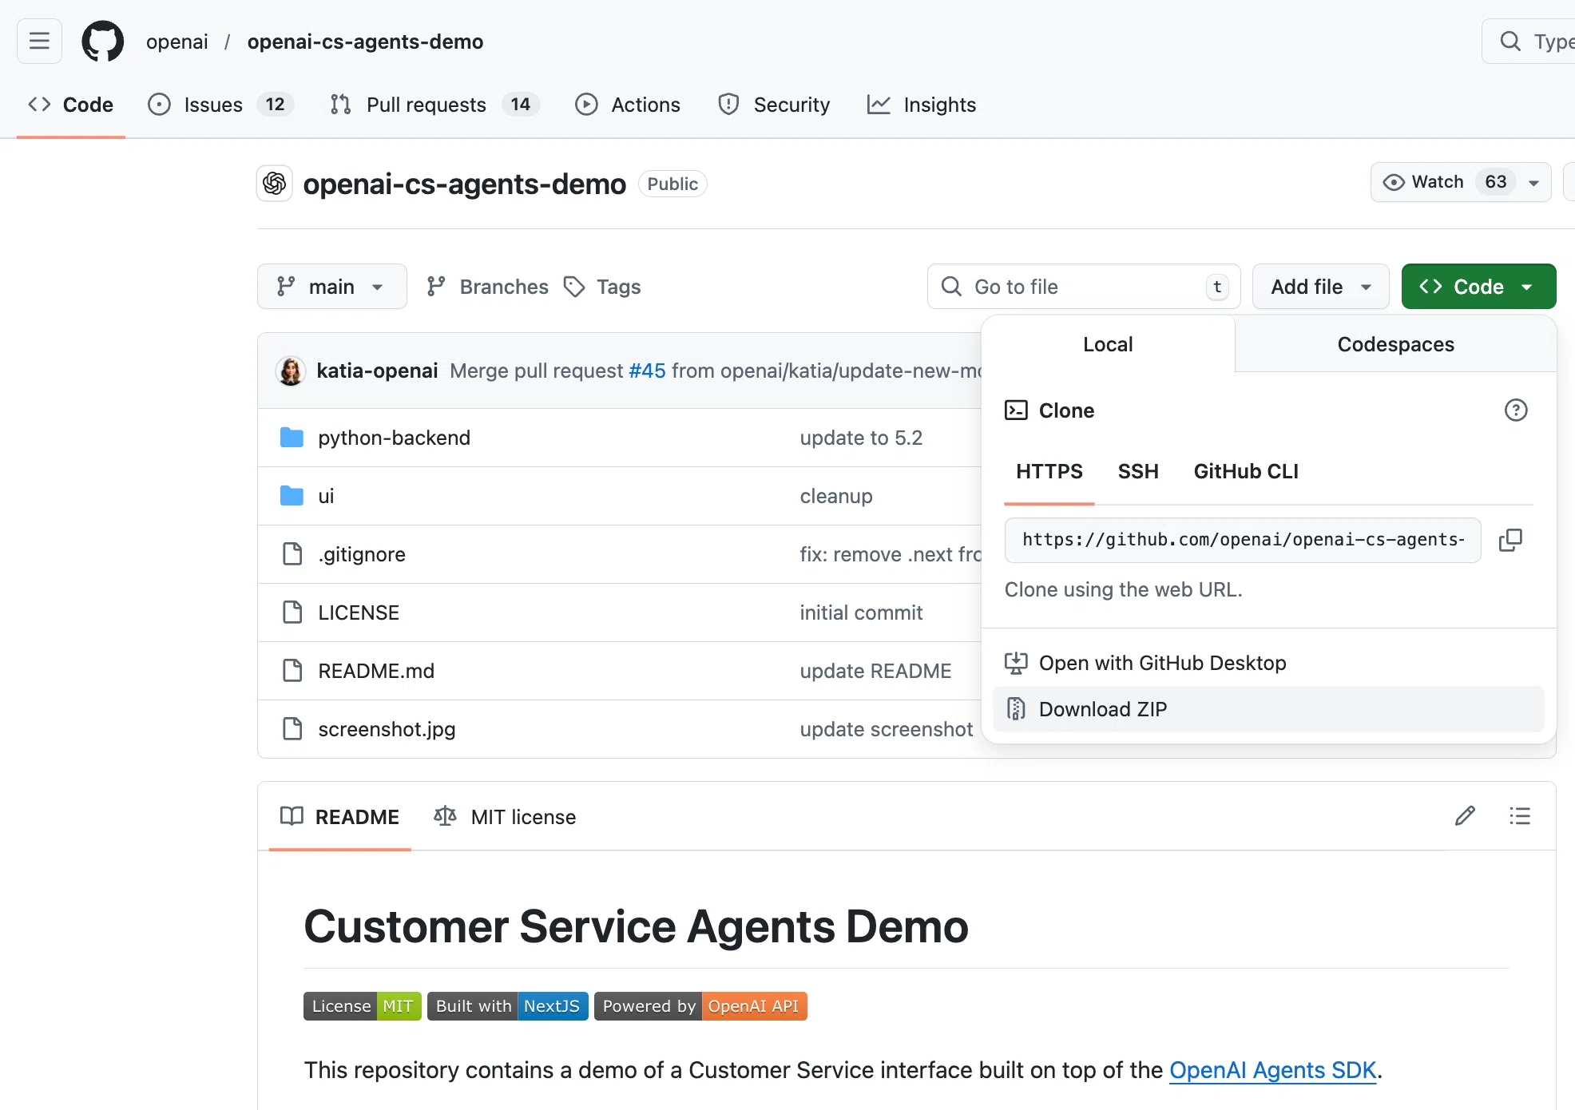Open openai owner link in breadcrumb
This screenshot has height=1110, width=1575.
click(x=177, y=42)
